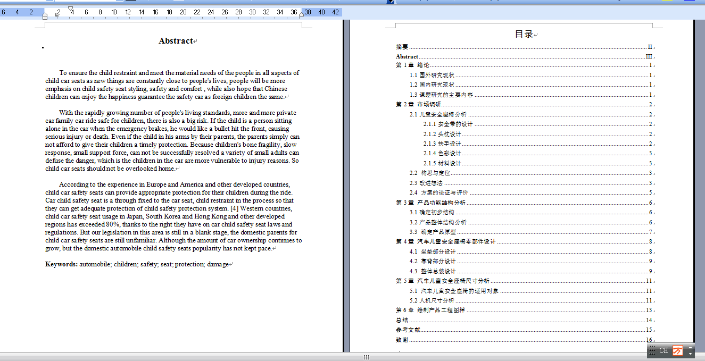Click 2.4 方案的论证与评价 entry

[x=532, y=192]
